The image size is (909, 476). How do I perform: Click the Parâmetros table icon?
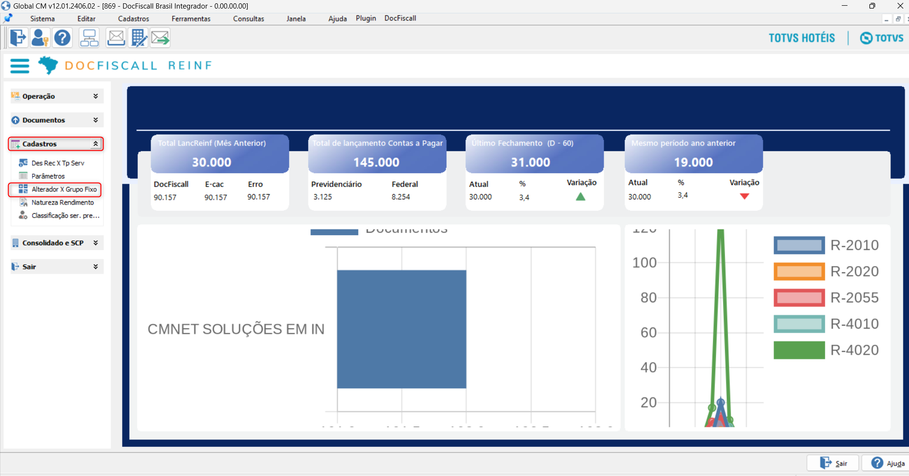(x=23, y=176)
